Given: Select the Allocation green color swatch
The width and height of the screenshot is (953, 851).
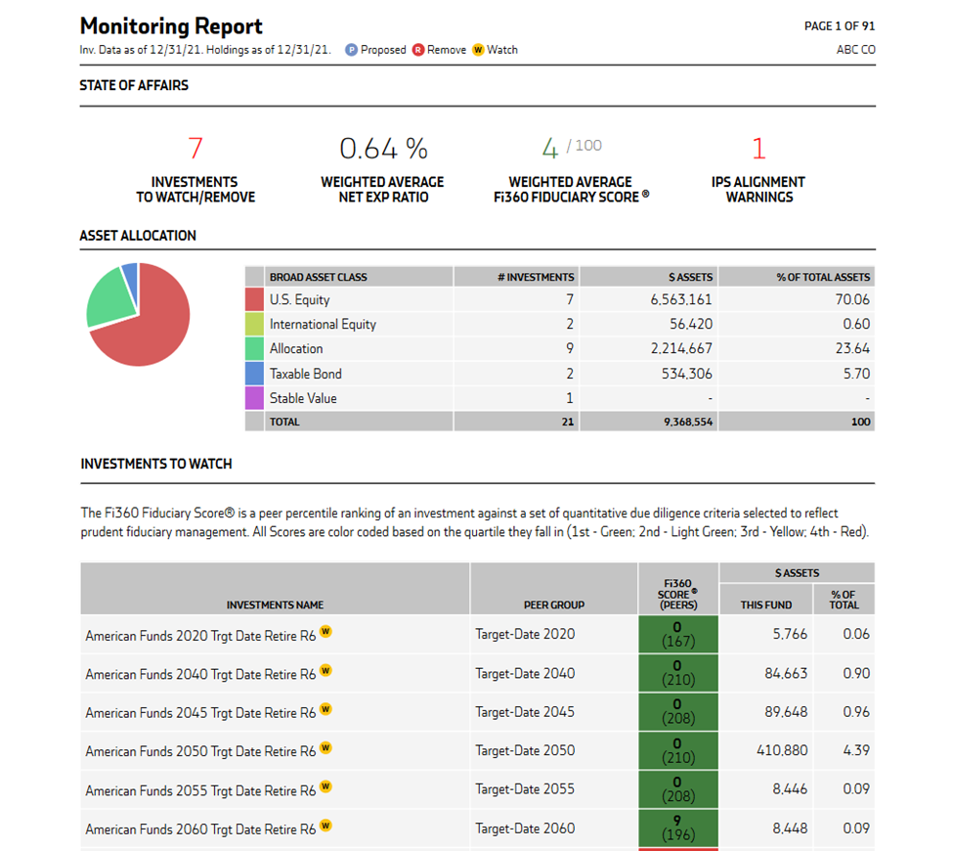Looking at the screenshot, I should click(254, 349).
